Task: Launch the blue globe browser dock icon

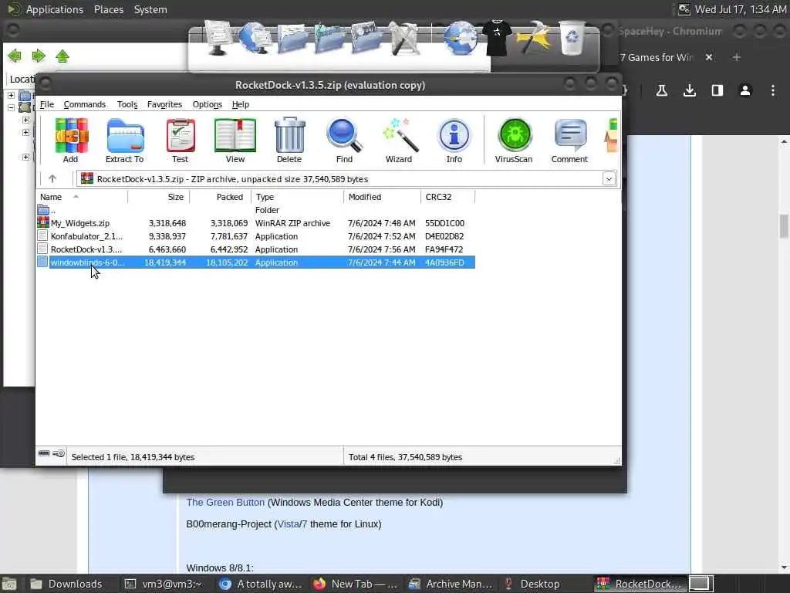Action: [461, 39]
